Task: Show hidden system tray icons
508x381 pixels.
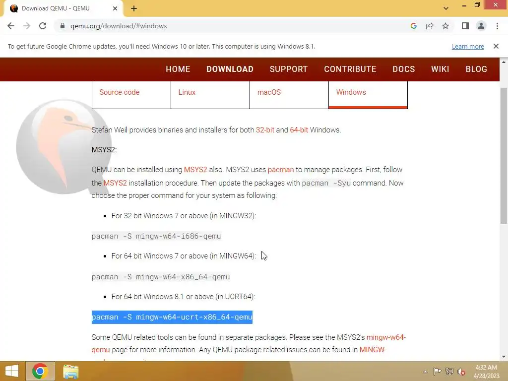Action: 425,372
